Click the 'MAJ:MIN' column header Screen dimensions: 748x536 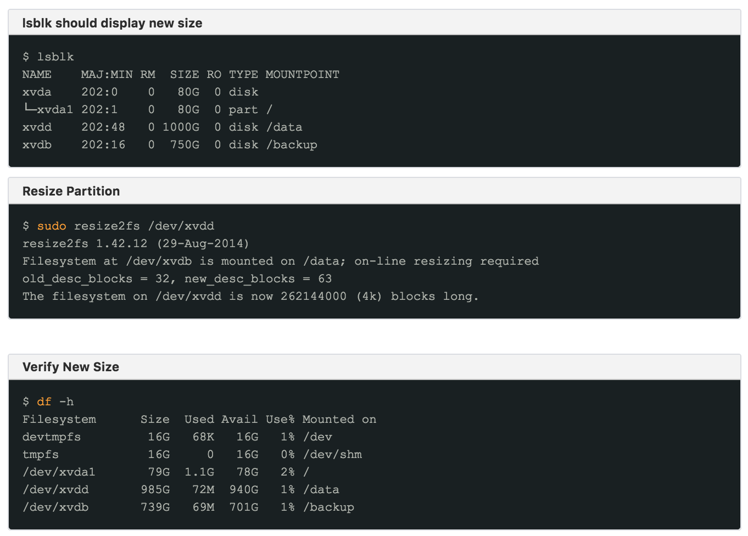tap(107, 74)
